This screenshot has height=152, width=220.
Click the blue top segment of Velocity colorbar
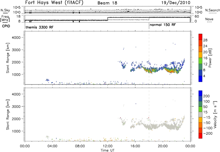(x=200, y=93)
